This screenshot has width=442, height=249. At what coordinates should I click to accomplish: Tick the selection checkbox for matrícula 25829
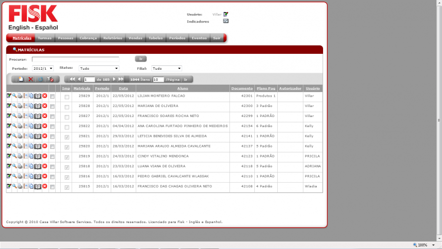[x=52, y=97]
